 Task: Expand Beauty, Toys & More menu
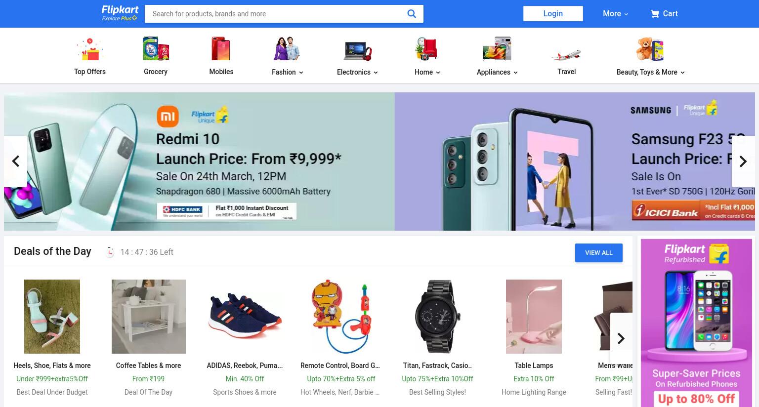(650, 72)
